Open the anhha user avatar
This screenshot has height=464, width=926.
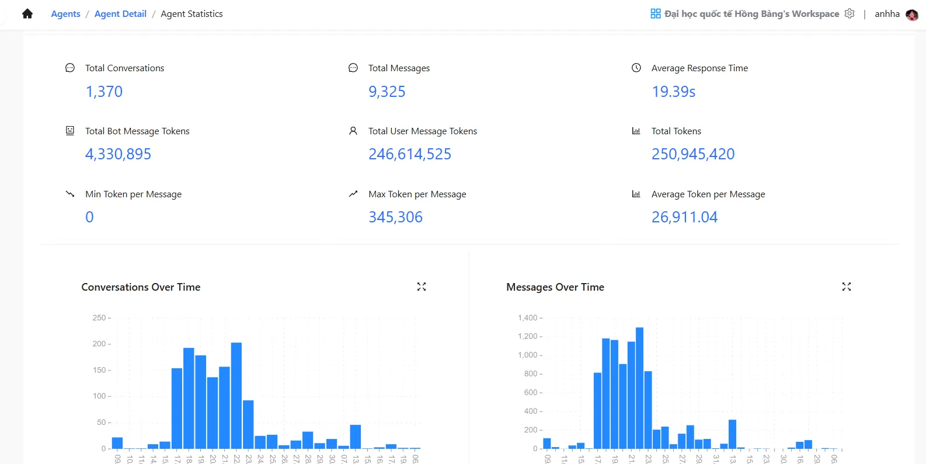(x=912, y=15)
